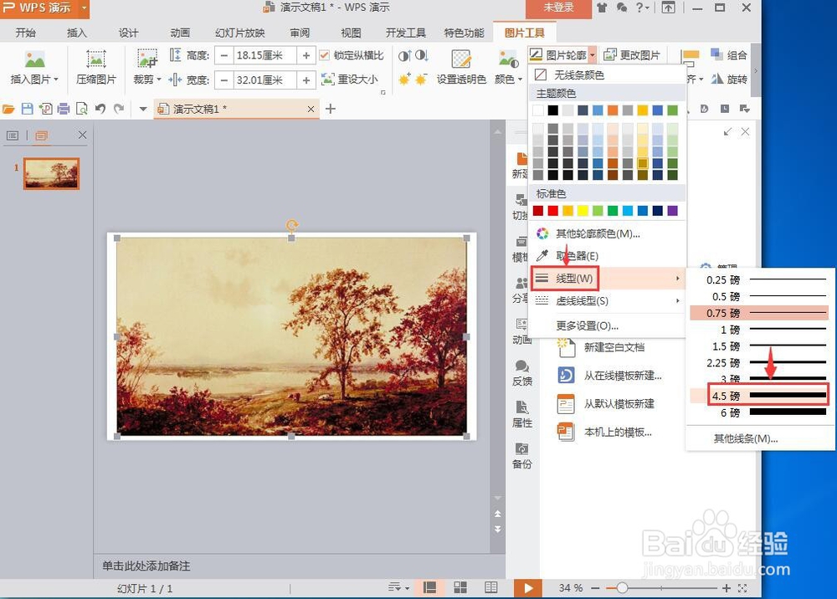
Task: Click the Rotate (旋转) icon
Action: pos(716,79)
